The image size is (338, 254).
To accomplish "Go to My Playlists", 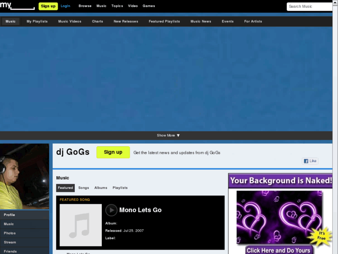I will (x=37, y=21).
